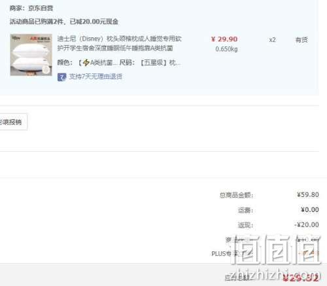Click the partially visible 报销 button
The height and width of the screenshot is (286, 327).
point(12,122)
